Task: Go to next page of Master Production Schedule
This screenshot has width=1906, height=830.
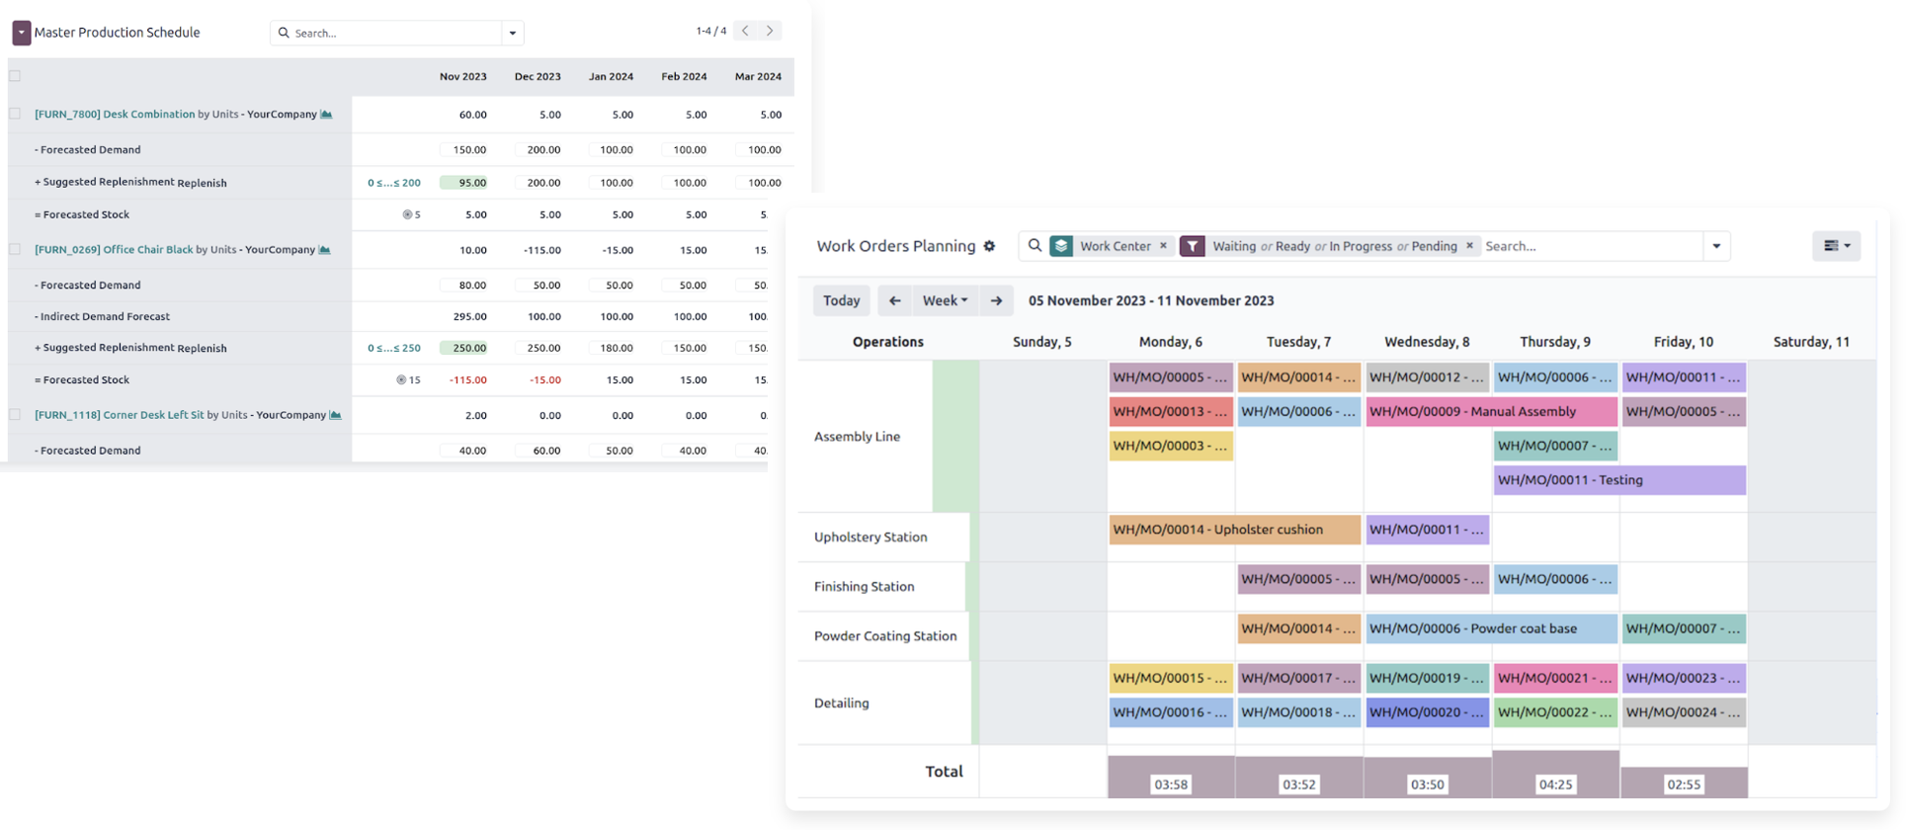Action: pyautogui.click(x=770, y=31)
